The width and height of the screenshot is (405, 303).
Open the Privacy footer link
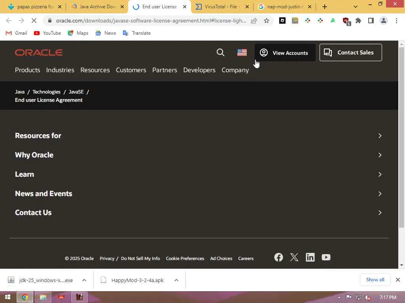tap(107, 258)
